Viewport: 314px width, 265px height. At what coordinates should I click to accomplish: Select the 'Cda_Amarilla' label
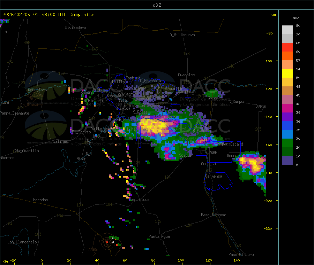click(26, 151)
